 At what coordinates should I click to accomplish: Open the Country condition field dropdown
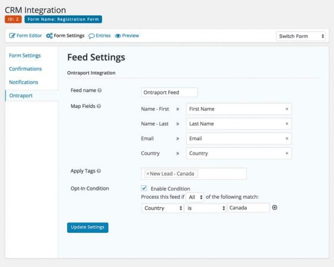162,208
